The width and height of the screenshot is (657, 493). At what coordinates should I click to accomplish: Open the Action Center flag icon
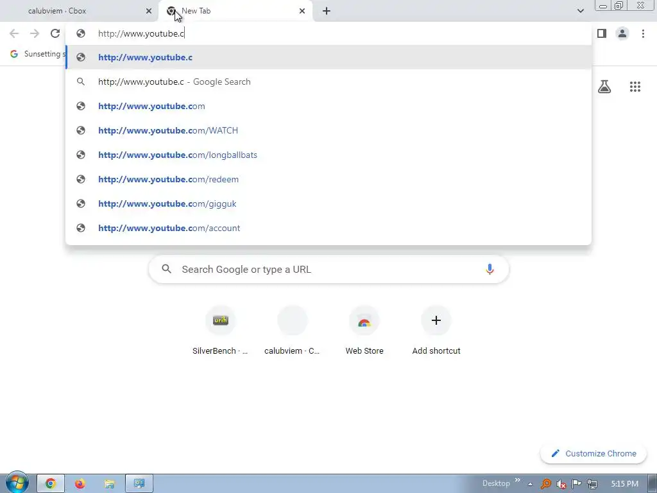(577, 484)
